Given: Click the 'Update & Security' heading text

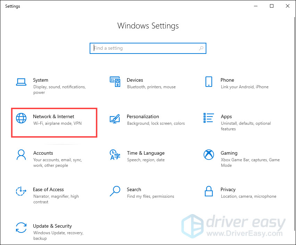Looking at the screenshot, I should click(52, 226).
